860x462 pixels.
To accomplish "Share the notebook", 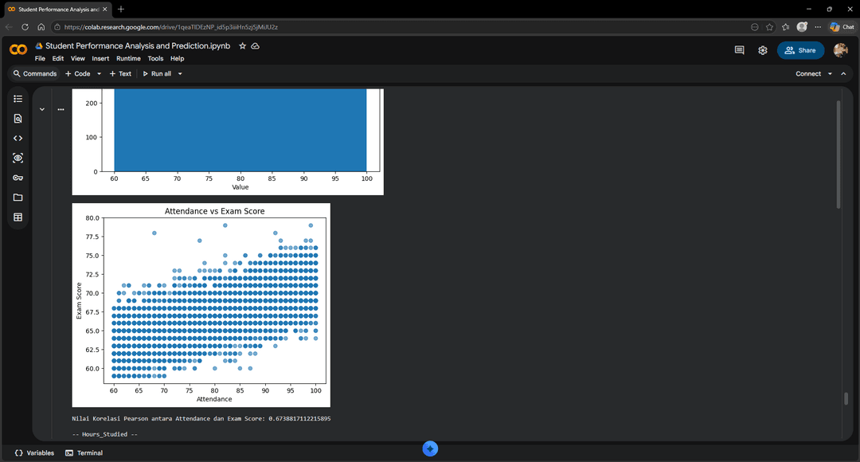I will [x=801, y=50].
